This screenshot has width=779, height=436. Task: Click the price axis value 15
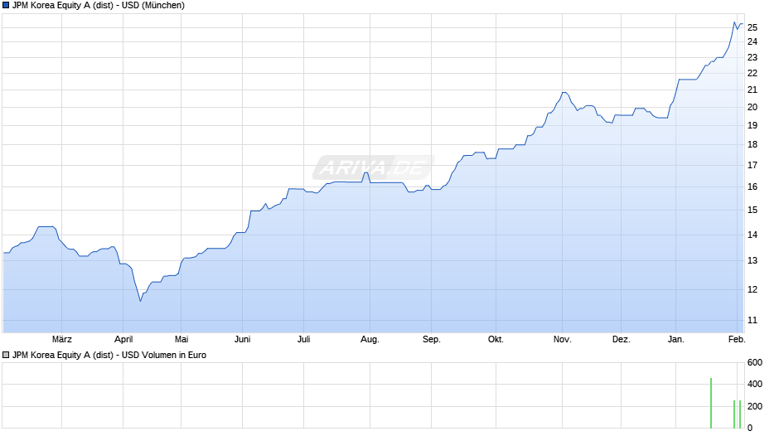coord(752,211)
